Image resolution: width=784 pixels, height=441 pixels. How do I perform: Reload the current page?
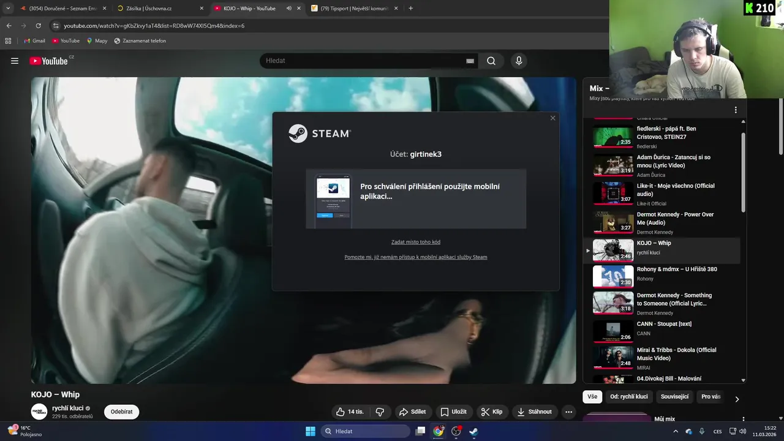click(x=38, y=26)
